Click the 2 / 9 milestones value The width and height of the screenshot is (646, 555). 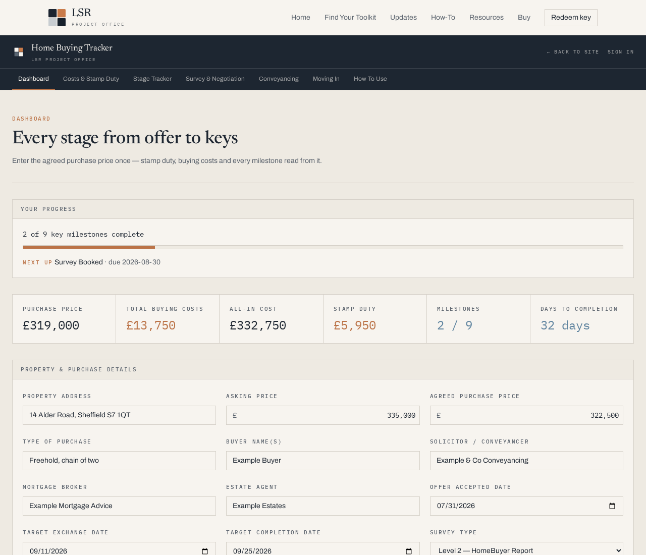point(455,326)
